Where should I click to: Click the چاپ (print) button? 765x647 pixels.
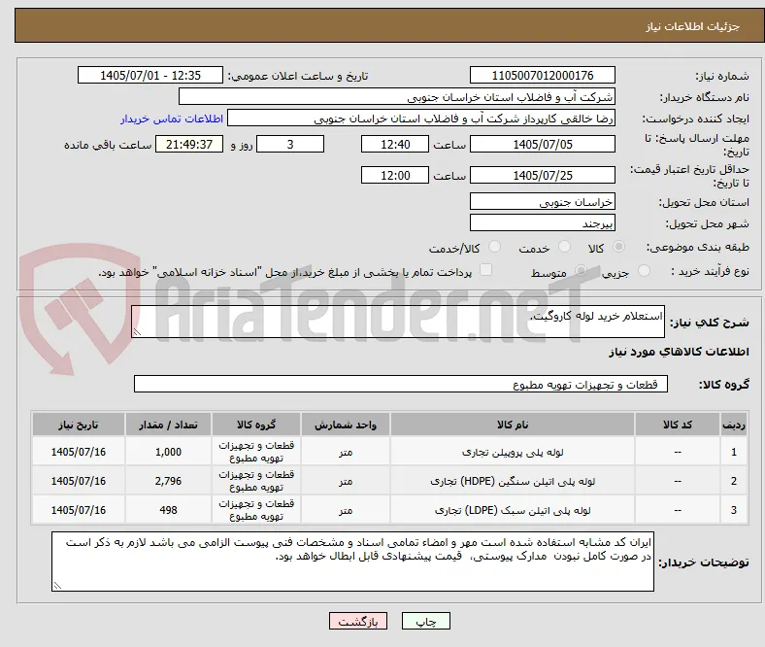pos(425,621)
